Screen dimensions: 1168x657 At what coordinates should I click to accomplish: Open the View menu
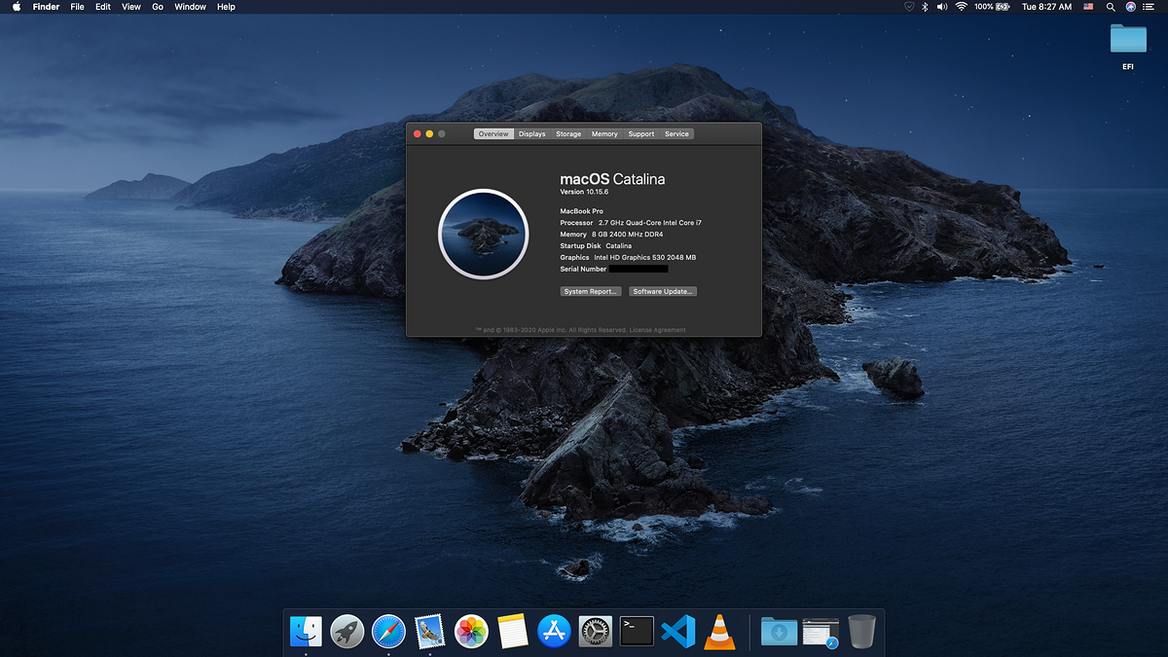click(x=131, y=7)
